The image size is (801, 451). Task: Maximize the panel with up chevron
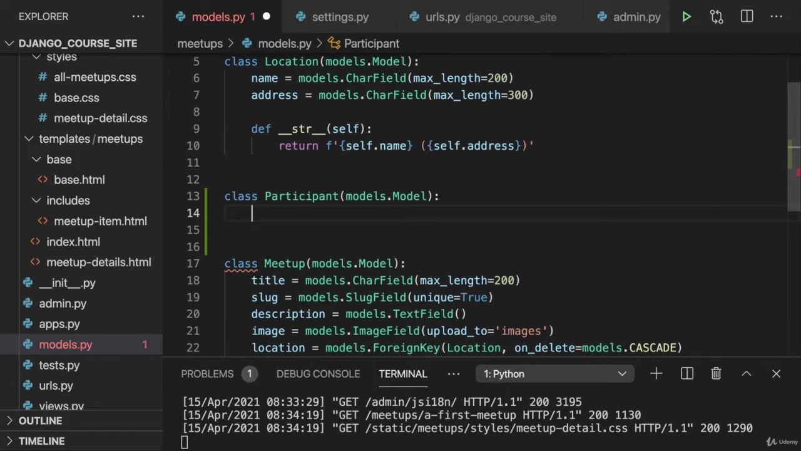[747, 374]
